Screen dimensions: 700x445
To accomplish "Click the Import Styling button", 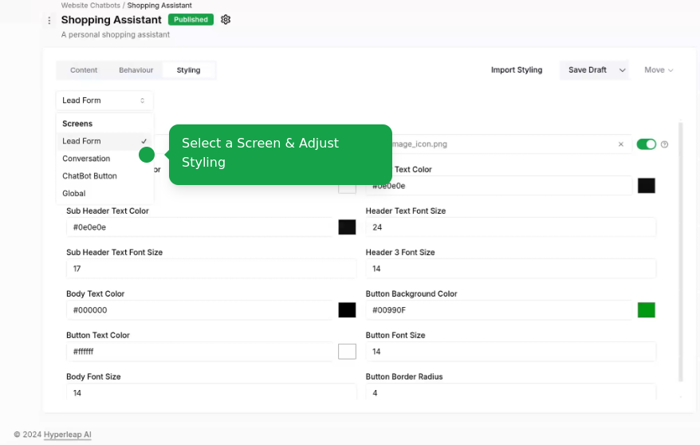I will (517, 70).
